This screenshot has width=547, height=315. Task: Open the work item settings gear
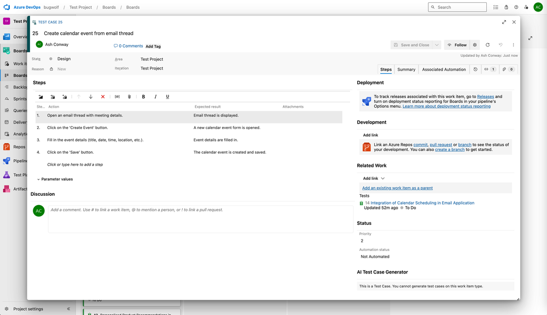474,44
